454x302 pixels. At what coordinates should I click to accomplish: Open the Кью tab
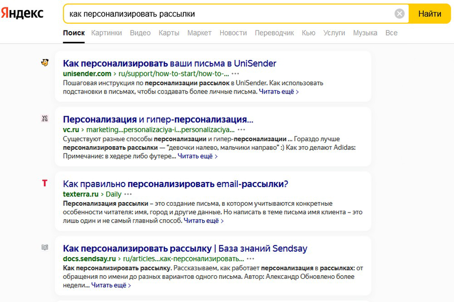pos(308,33)
